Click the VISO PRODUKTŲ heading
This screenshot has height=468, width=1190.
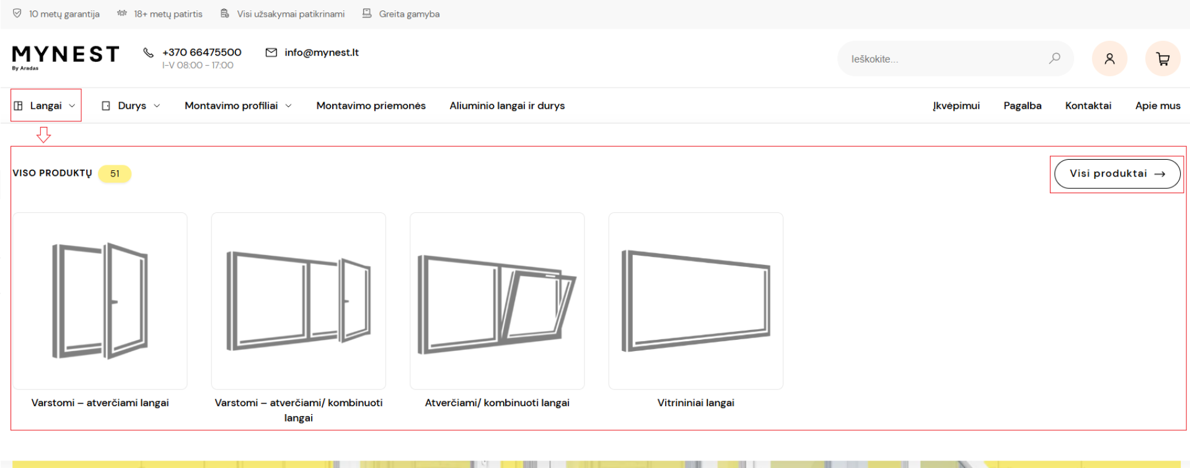[52, 173]
